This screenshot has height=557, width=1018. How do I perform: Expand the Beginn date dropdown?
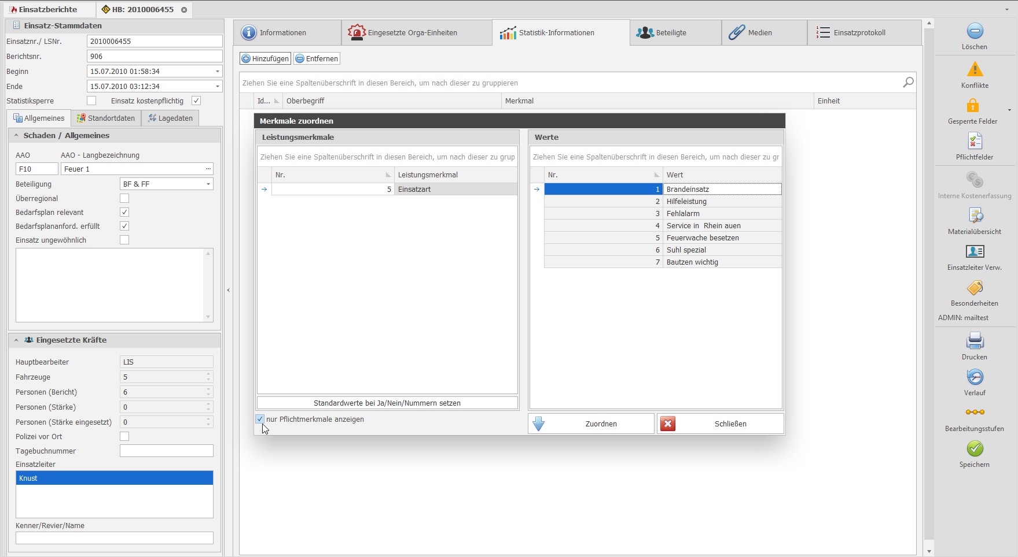point(218,72)
